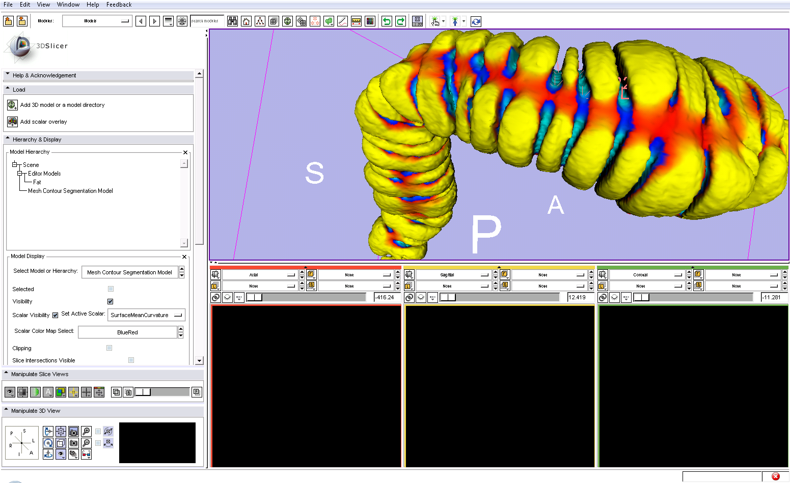
Task: Toggle the Scalar Visibility checkbox
Action: click(x=55, y=315)
